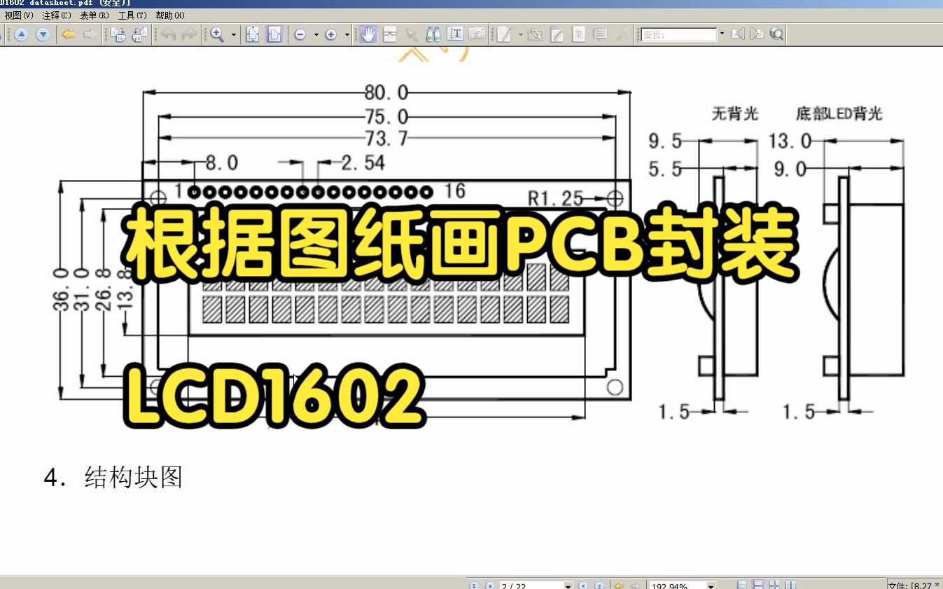Open dropdown next to zoom in button
The width and height of the screenshot is (943, 589).
[x=347, y=34]
